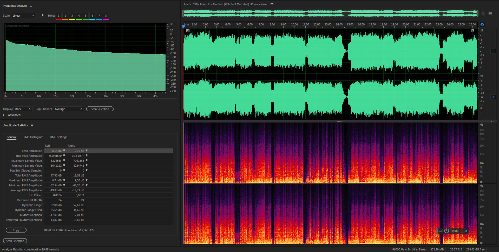Toggle the blue snapping magnet button
The height and width of the screenshot is (252, 499).
482,25
